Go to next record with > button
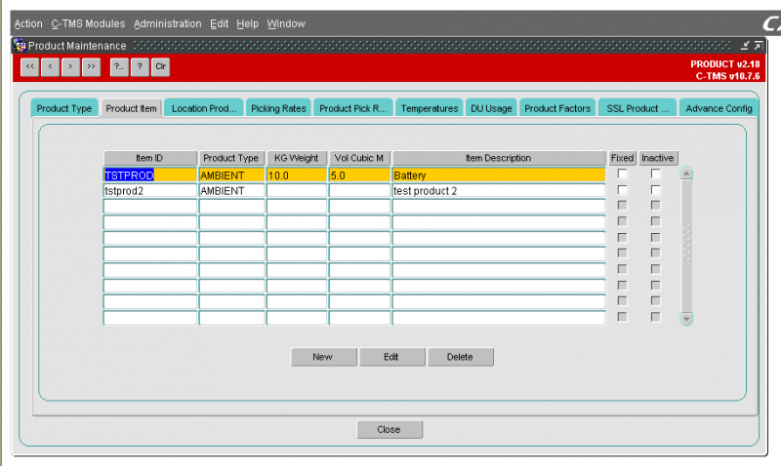 pos(70,66)
